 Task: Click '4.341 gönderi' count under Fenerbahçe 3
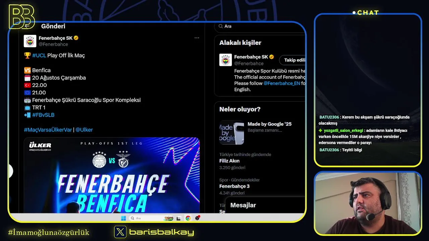[232, 193]
